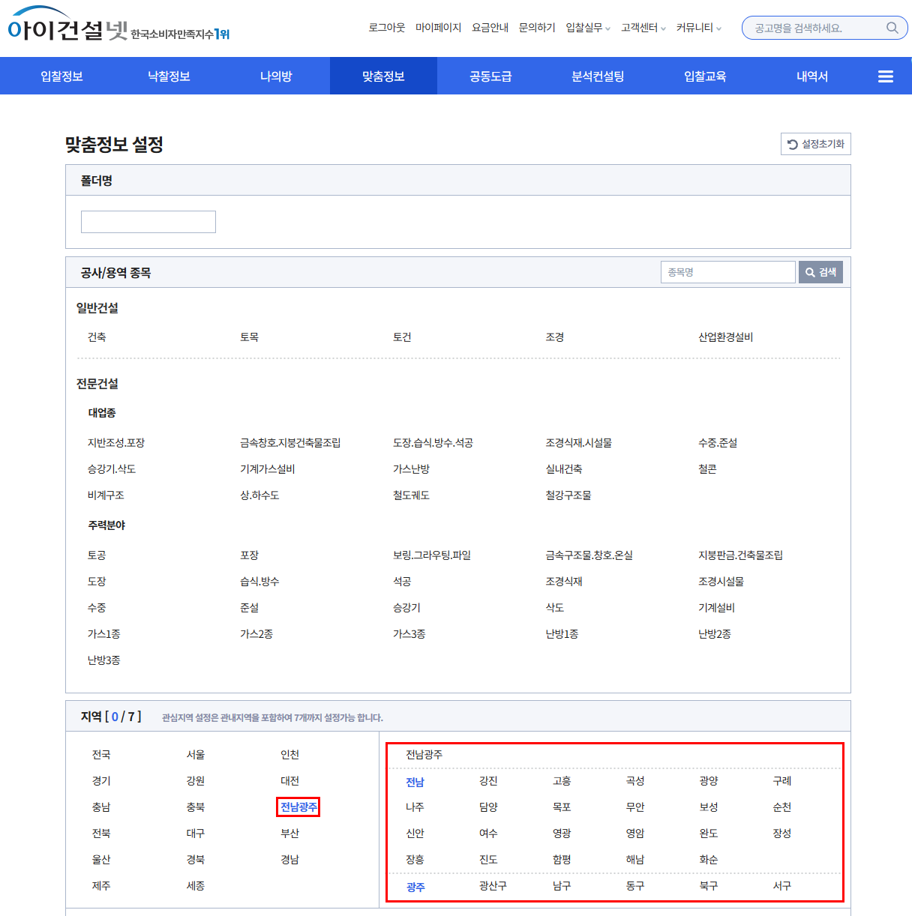Select 습식.방수 item
The height and width of the screenshot is (916, 912).
[259, 582]
